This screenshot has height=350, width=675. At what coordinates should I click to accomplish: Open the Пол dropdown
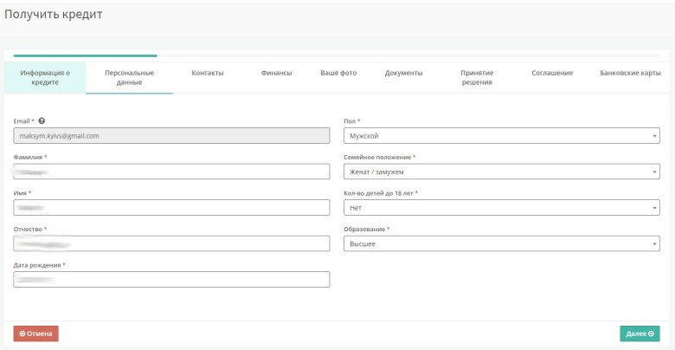[502, 136]
